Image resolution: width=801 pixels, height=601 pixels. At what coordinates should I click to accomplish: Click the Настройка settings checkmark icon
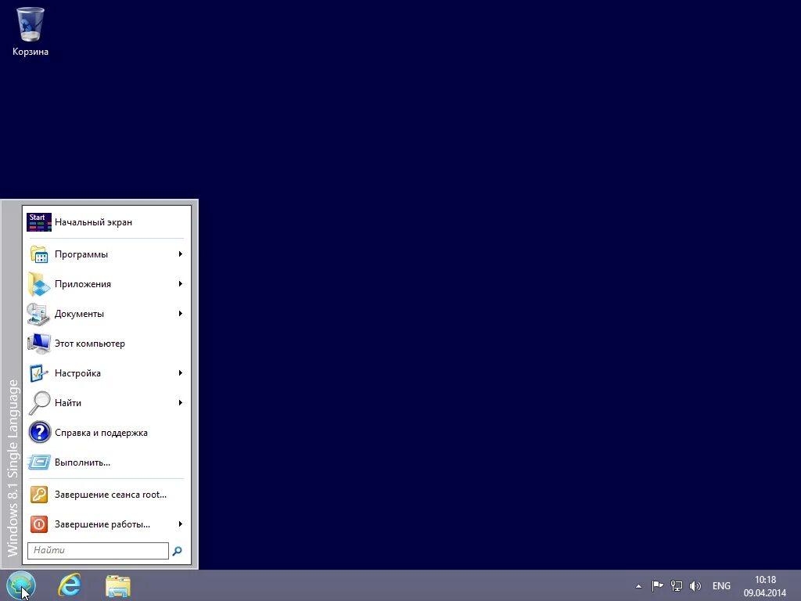(x=39, y=373)
